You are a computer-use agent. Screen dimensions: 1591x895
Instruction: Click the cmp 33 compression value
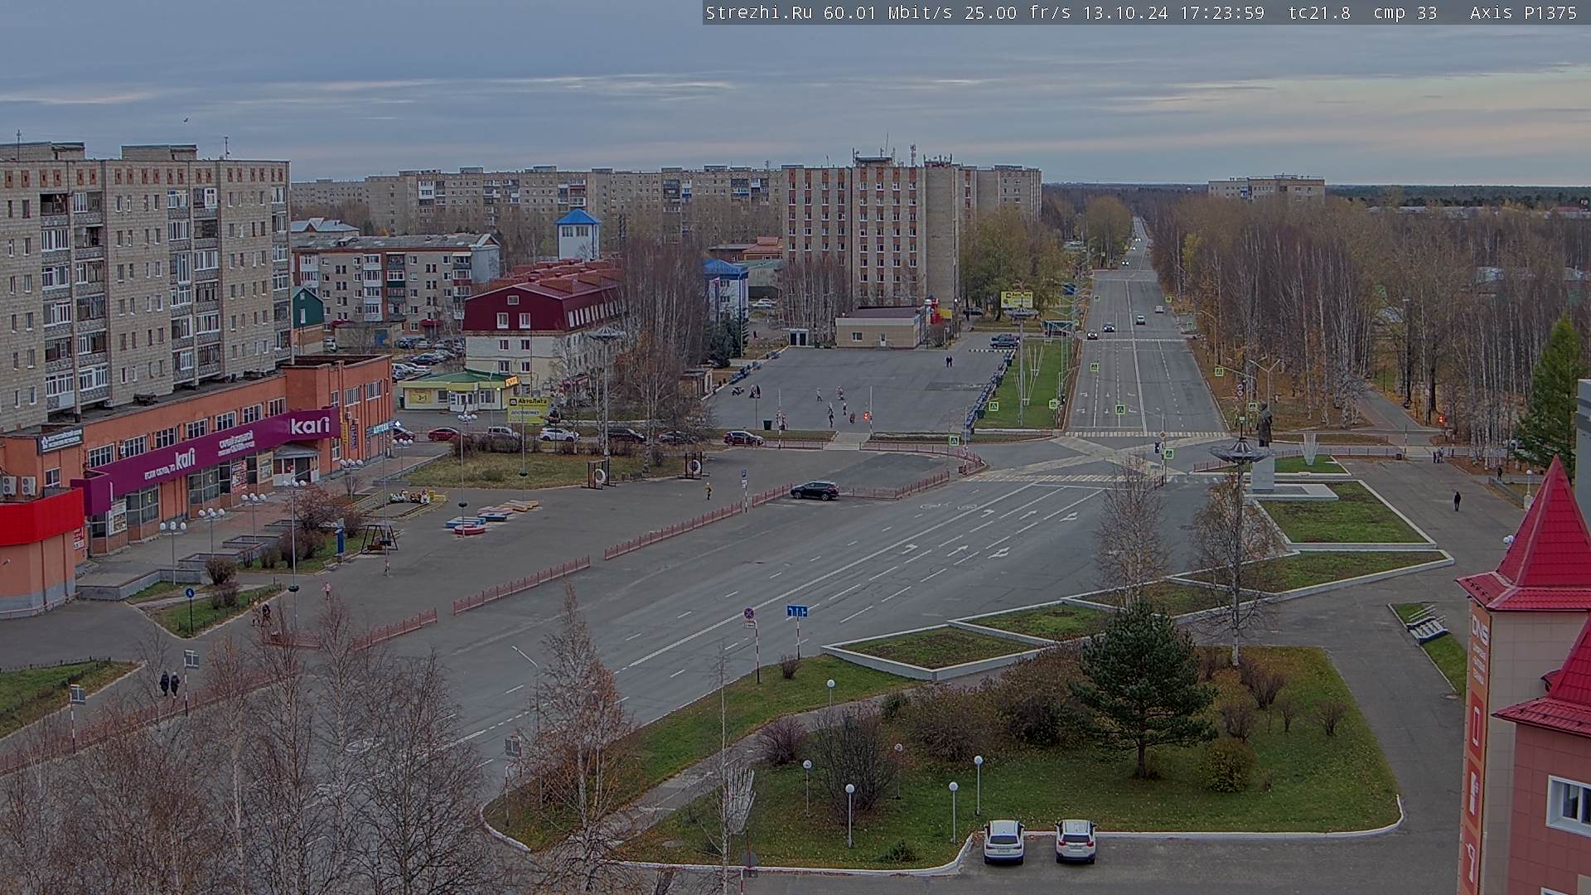tap(1405, 12)
